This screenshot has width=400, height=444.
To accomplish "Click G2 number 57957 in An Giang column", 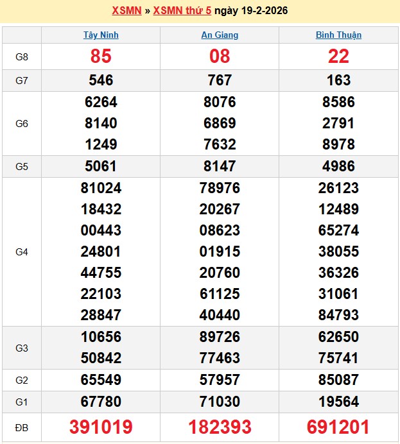I will 220,380.
